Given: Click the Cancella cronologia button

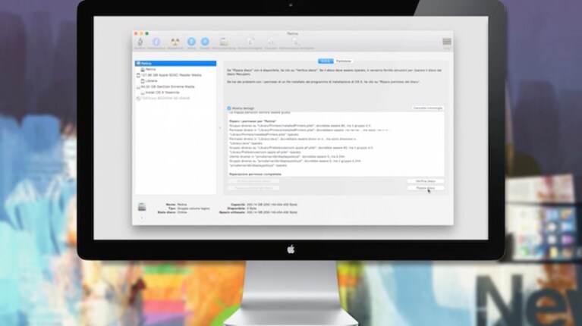Looking at the screenshot, I should (428, 108).
